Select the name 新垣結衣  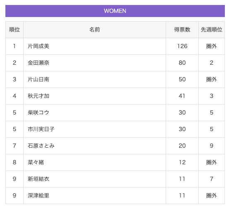coord(39,179)
